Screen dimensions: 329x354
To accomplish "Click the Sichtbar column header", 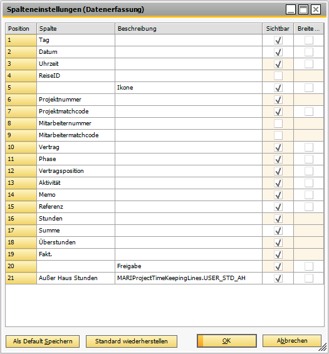I will pos(278,29).
